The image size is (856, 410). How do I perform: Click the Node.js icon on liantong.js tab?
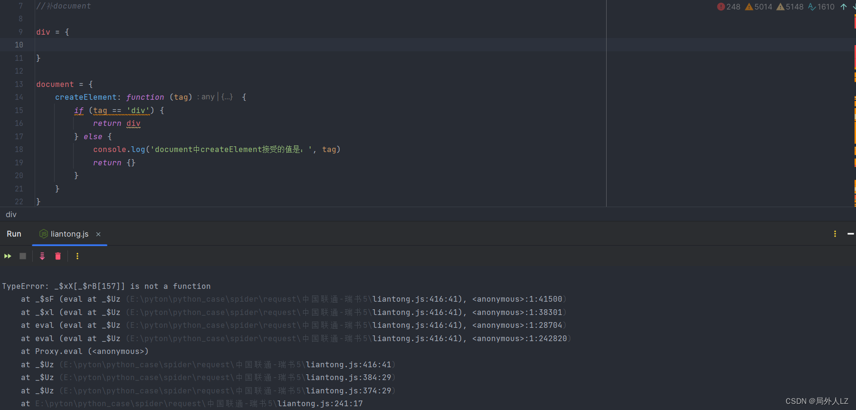(44, 234)
